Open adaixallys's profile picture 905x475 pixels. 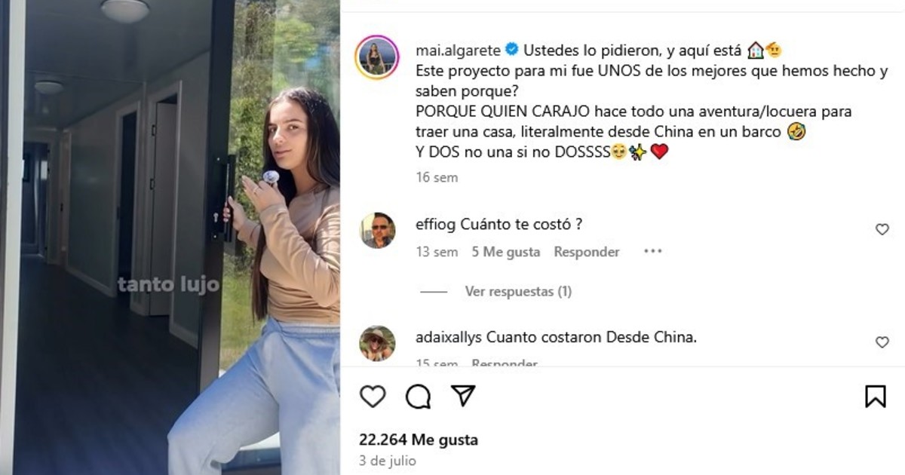pos(377,343)
